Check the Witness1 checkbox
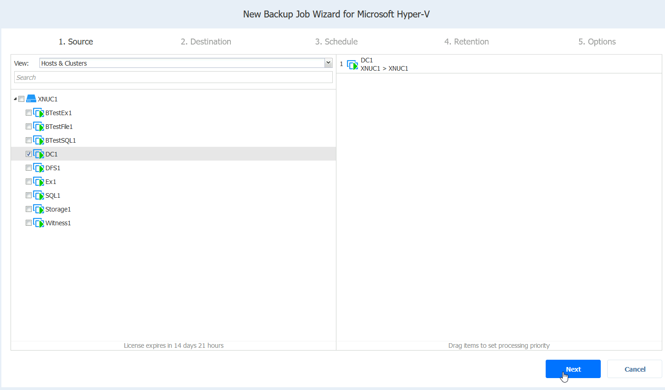This screenshot has width=665, height=390. [28, 223]
